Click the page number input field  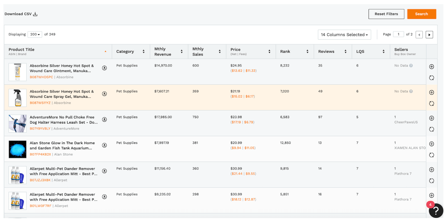398,34
